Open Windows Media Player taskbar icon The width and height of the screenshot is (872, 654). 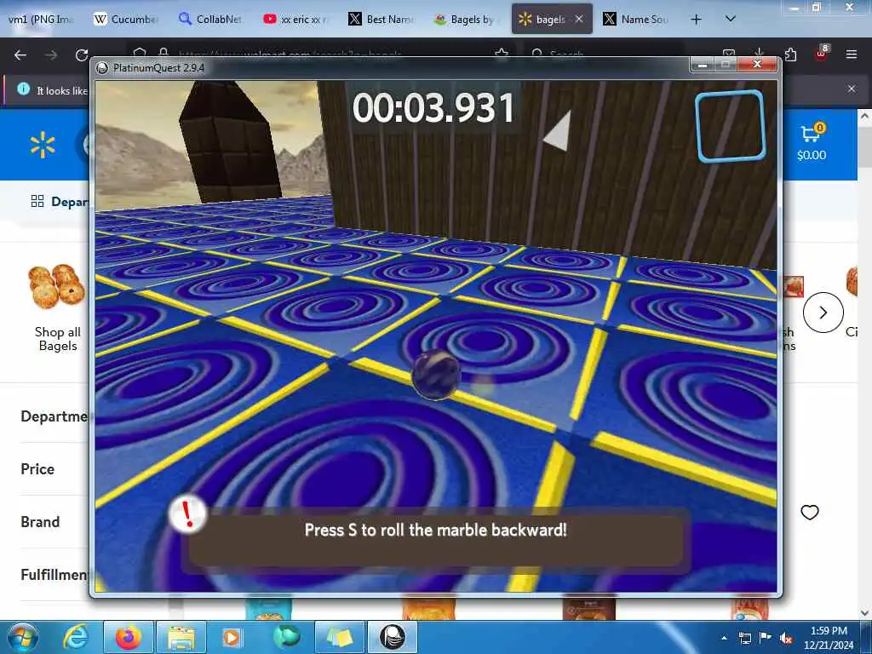[x=232, y=637]
